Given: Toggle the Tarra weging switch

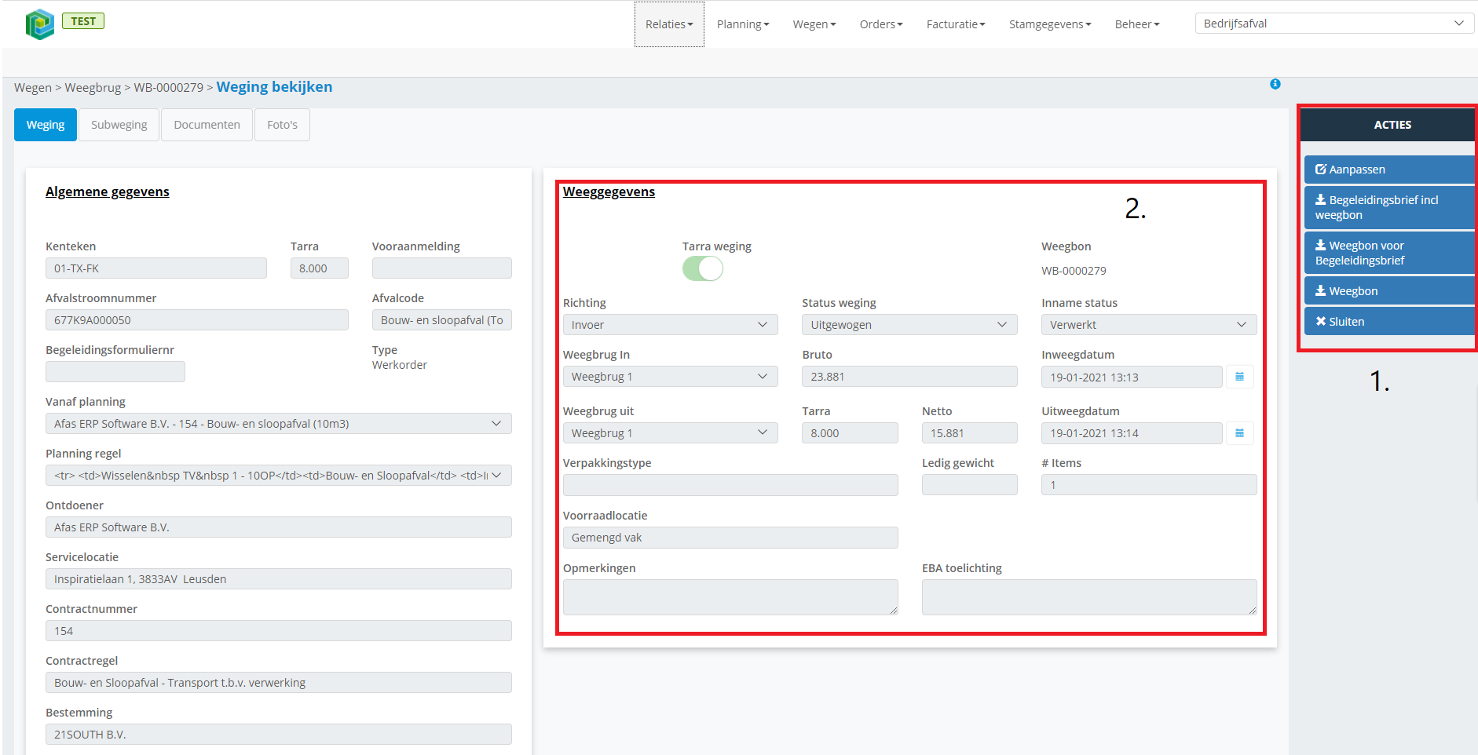Looking at the screenshot, I should point(703,268).
